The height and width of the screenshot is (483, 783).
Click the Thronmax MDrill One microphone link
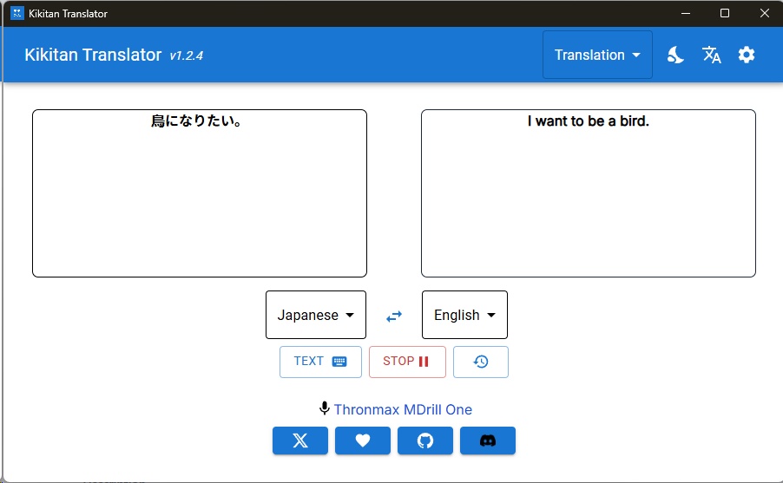click(x=403, y=409)
